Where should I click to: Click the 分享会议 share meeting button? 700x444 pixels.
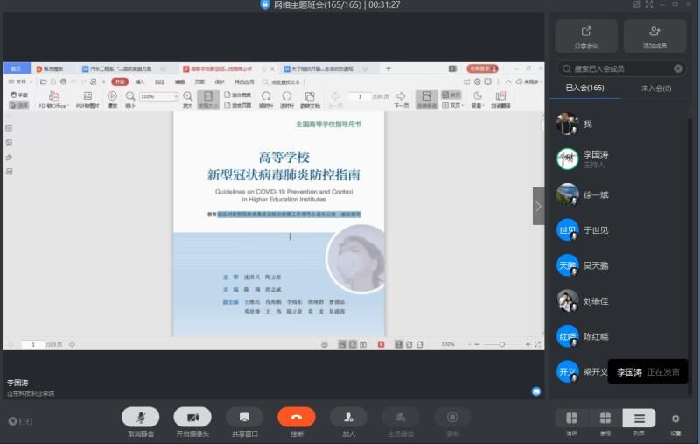coord(586,36)
